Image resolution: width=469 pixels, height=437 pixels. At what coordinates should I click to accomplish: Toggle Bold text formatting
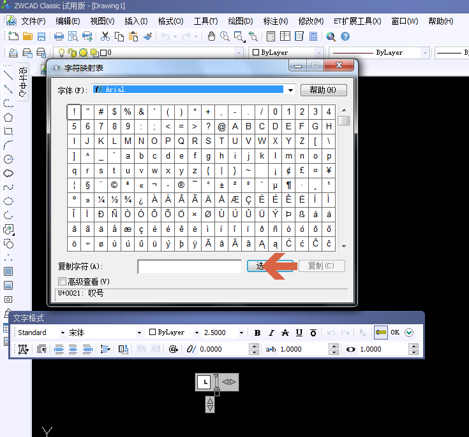(x=258, y=333)
